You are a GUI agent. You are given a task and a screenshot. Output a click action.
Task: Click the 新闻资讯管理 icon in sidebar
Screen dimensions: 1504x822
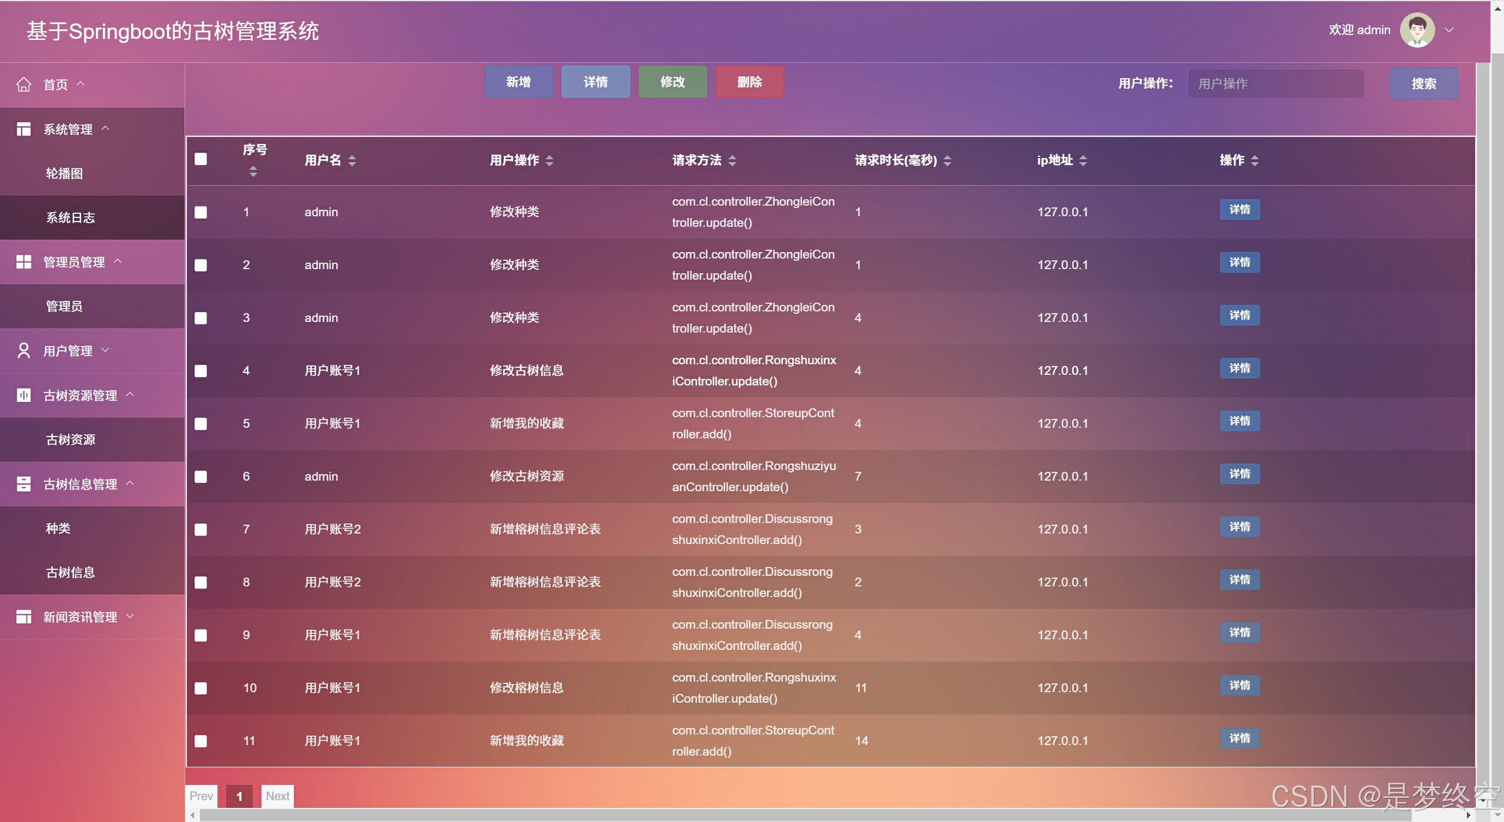click(24, 617)
